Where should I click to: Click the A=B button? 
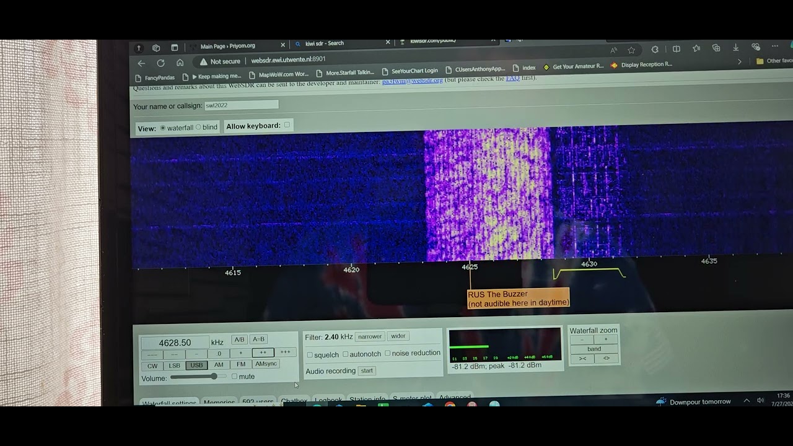(259, 339)
